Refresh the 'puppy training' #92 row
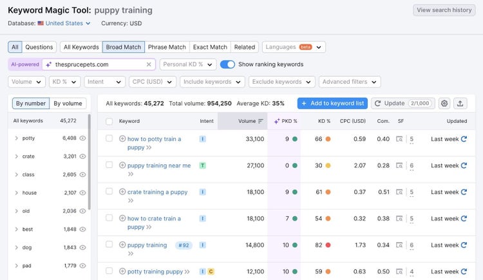The image size is (483, 280). tap(464, 245)
